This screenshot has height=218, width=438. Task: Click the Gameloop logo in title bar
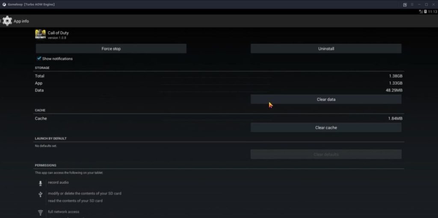[x=4, y=4]
